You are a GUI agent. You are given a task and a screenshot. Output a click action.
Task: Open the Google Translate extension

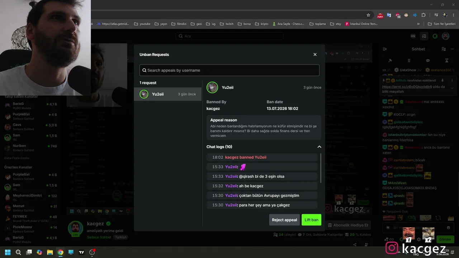click(389, 15)
